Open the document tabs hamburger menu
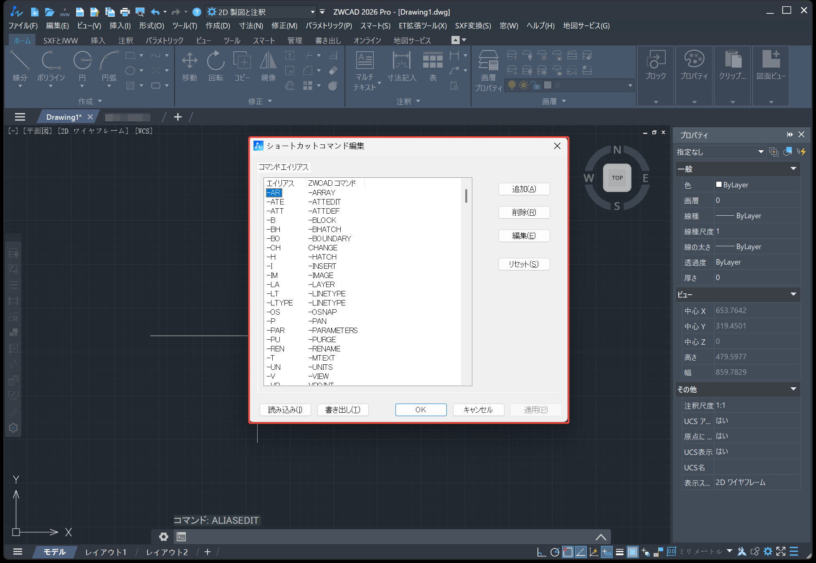 [x=20, y=117]
